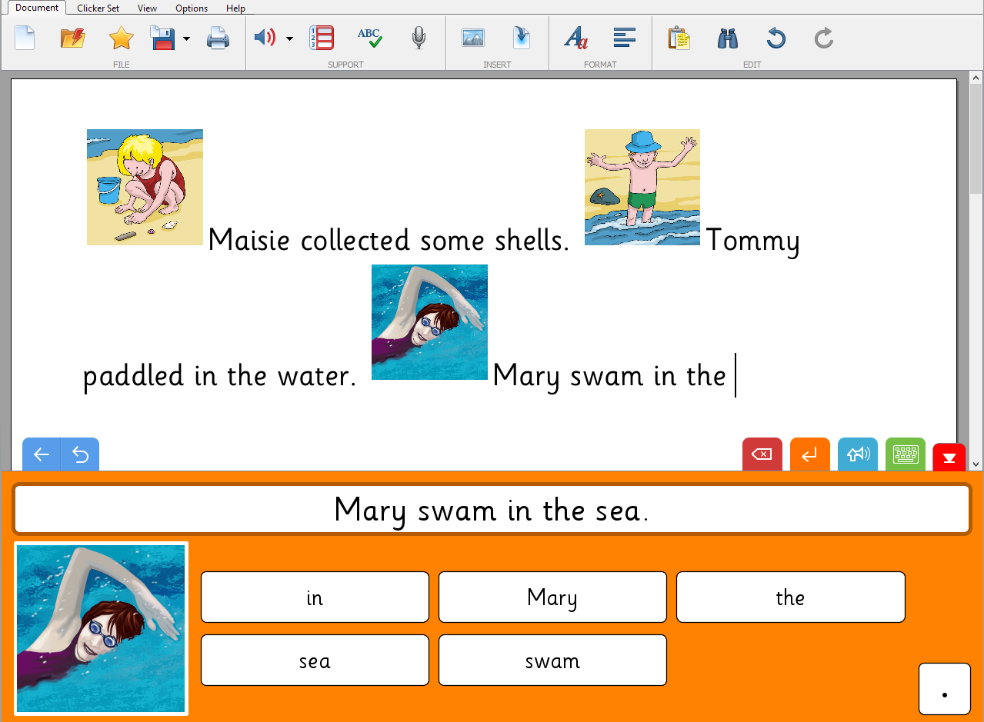Click the word 'sea' button

click(315, 660)
